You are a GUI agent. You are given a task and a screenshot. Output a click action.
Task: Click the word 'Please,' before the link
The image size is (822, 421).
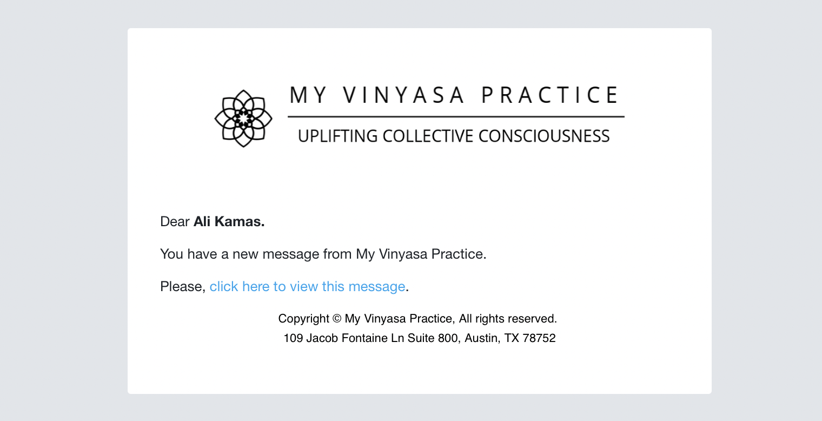(183, 286)
